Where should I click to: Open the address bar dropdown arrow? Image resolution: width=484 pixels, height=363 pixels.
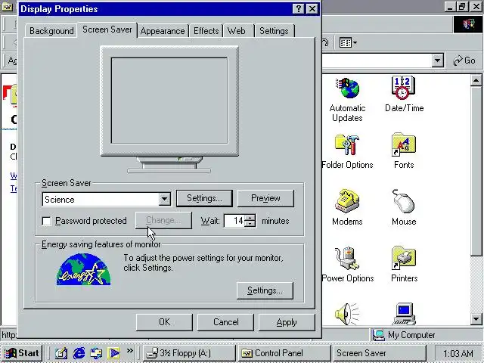(x=437, y=60)
